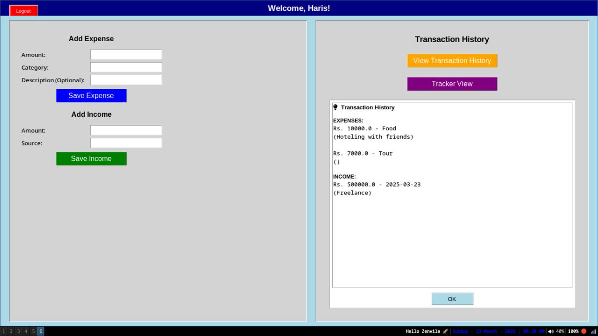Image resolution: width=598 pixels, height=336 pixels.
Task: Click the rocket icon after Hello Zenvila
Action: point(445,331)
